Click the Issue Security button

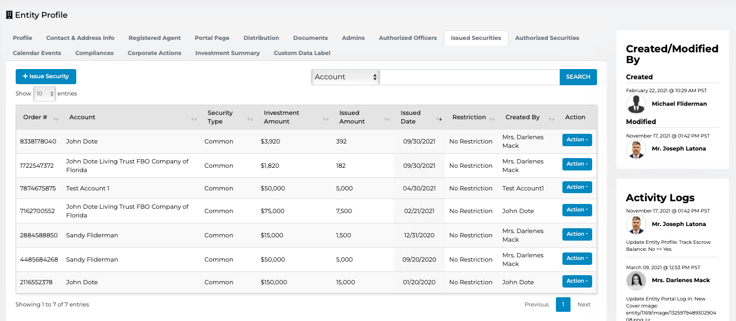click(x=46, y=77)
